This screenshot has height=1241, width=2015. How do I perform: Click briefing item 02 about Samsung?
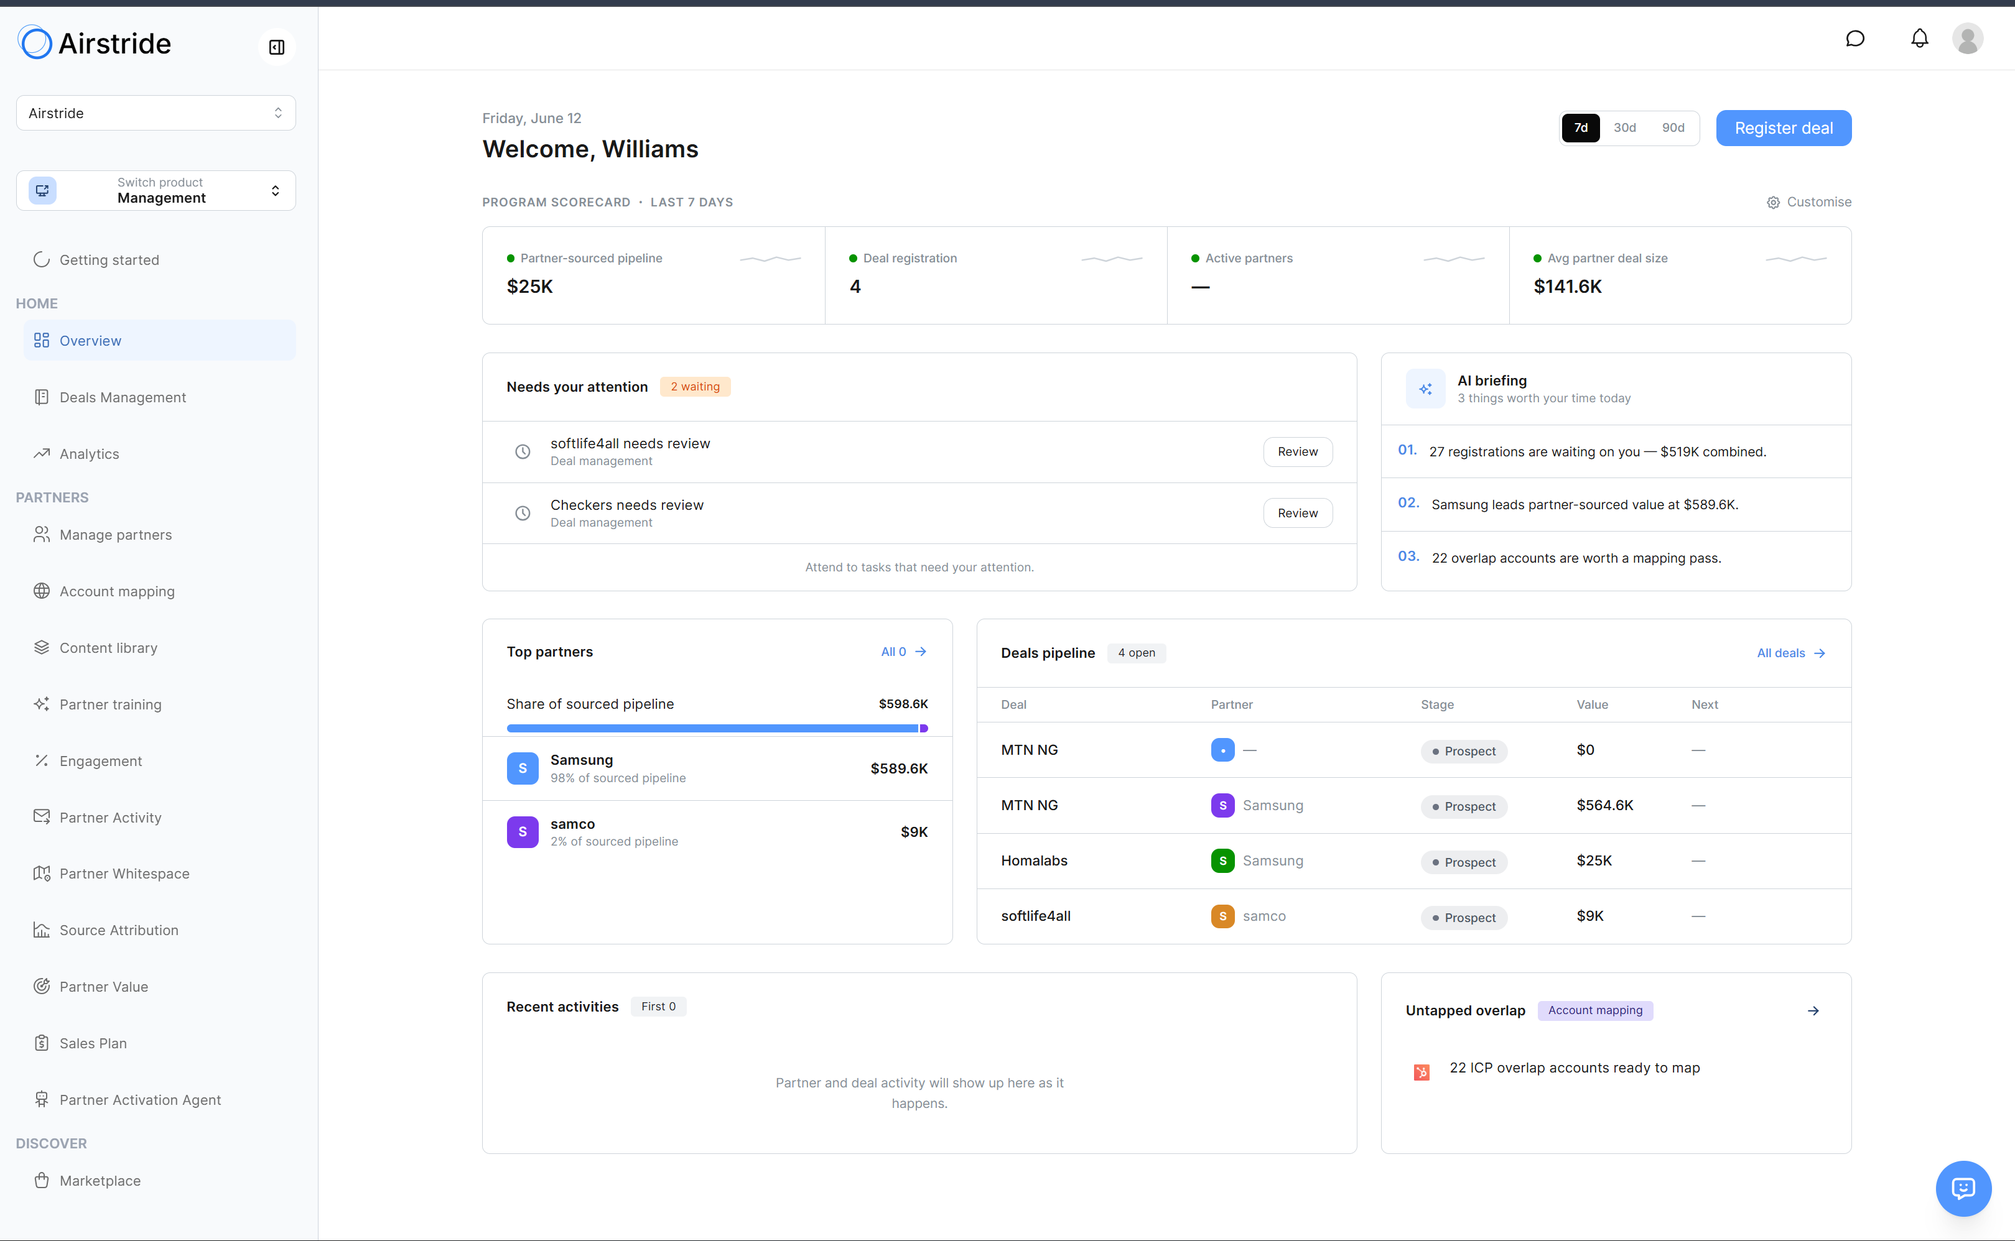[1616, 505]
